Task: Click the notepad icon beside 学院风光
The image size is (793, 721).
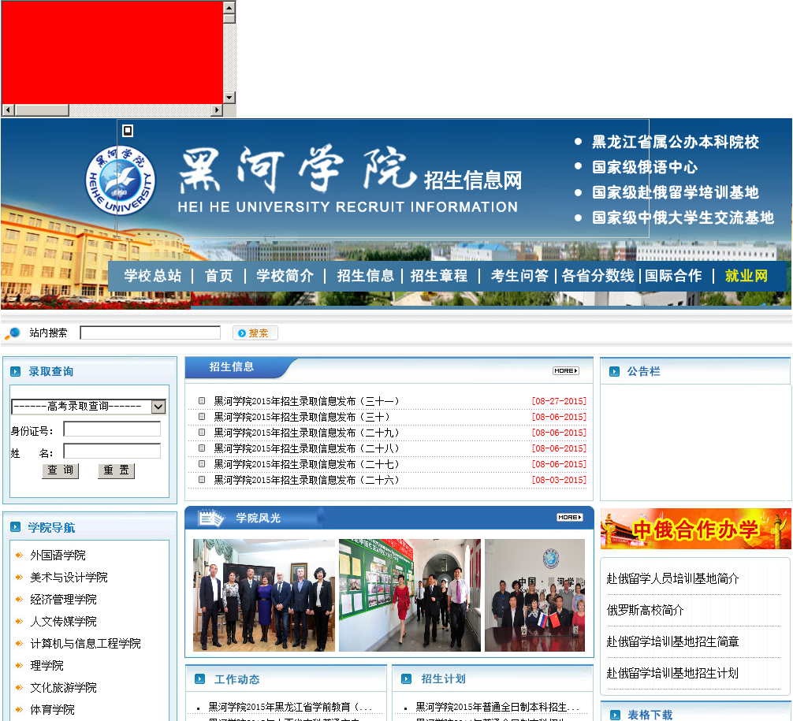Action: [x=210, y=518]
